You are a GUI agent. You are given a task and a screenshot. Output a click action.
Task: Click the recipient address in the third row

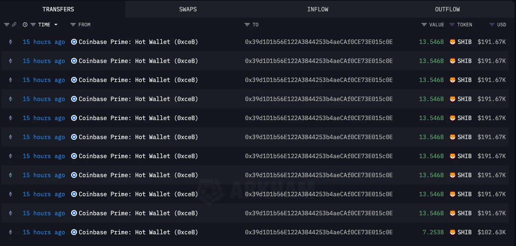(319, 80)
